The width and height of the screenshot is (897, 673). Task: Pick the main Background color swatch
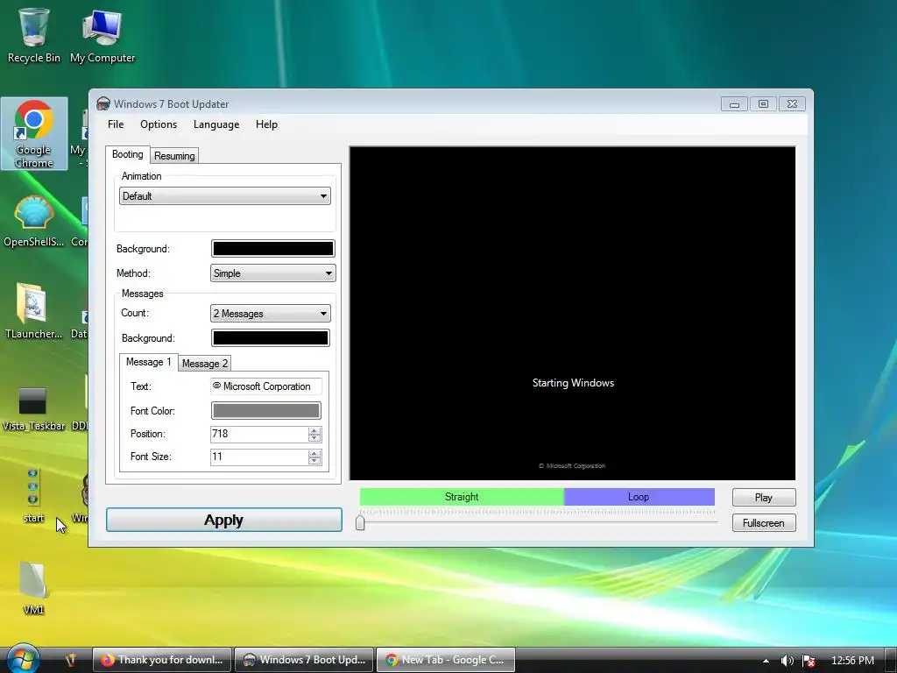pyautogui.click(x=273, y=248)
